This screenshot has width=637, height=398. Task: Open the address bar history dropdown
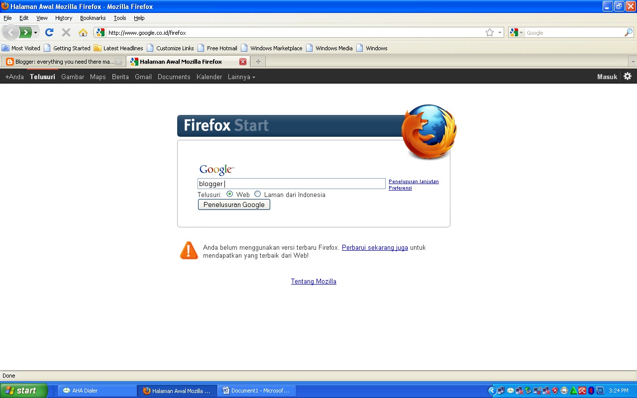coord(500,33)
